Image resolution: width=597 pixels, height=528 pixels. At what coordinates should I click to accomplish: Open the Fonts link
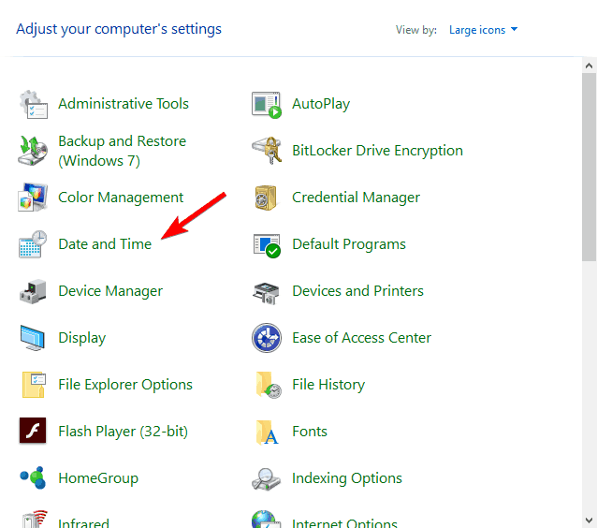[310, 432]
